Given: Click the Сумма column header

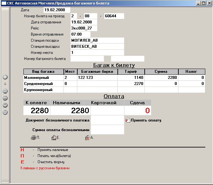Looking at the screenshot, I should pyautogui.click(x=161, y=71).
